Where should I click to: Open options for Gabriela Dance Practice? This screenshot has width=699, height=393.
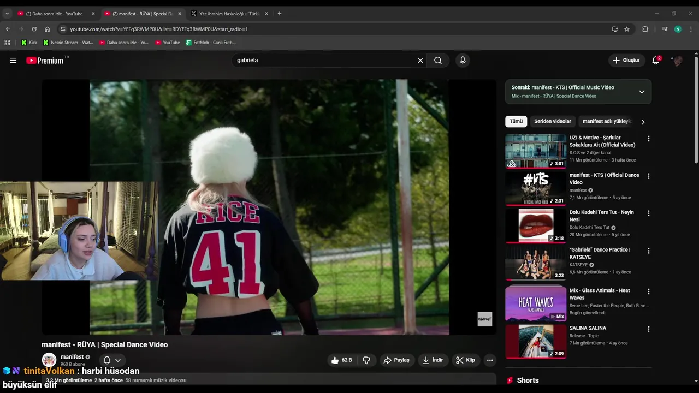click(649, 251)
